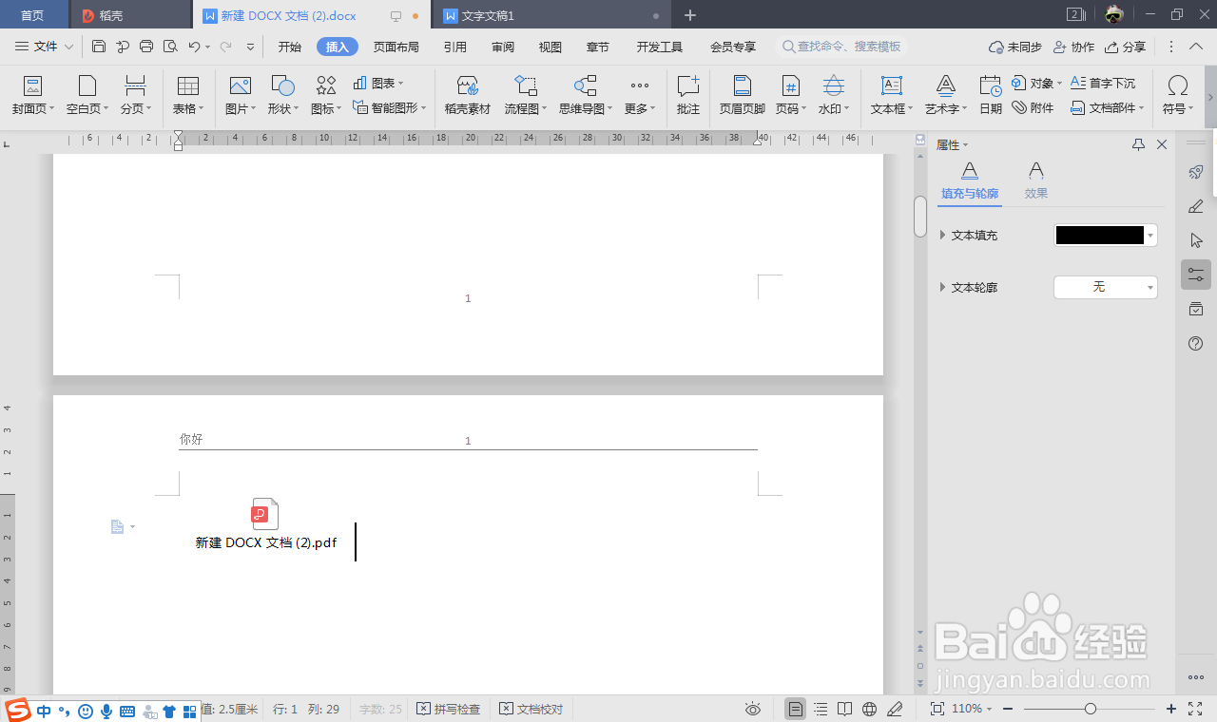Open the rocket icon in right sidebar
Viewport: 1217px width, 722px height.
coord(1196,172)
